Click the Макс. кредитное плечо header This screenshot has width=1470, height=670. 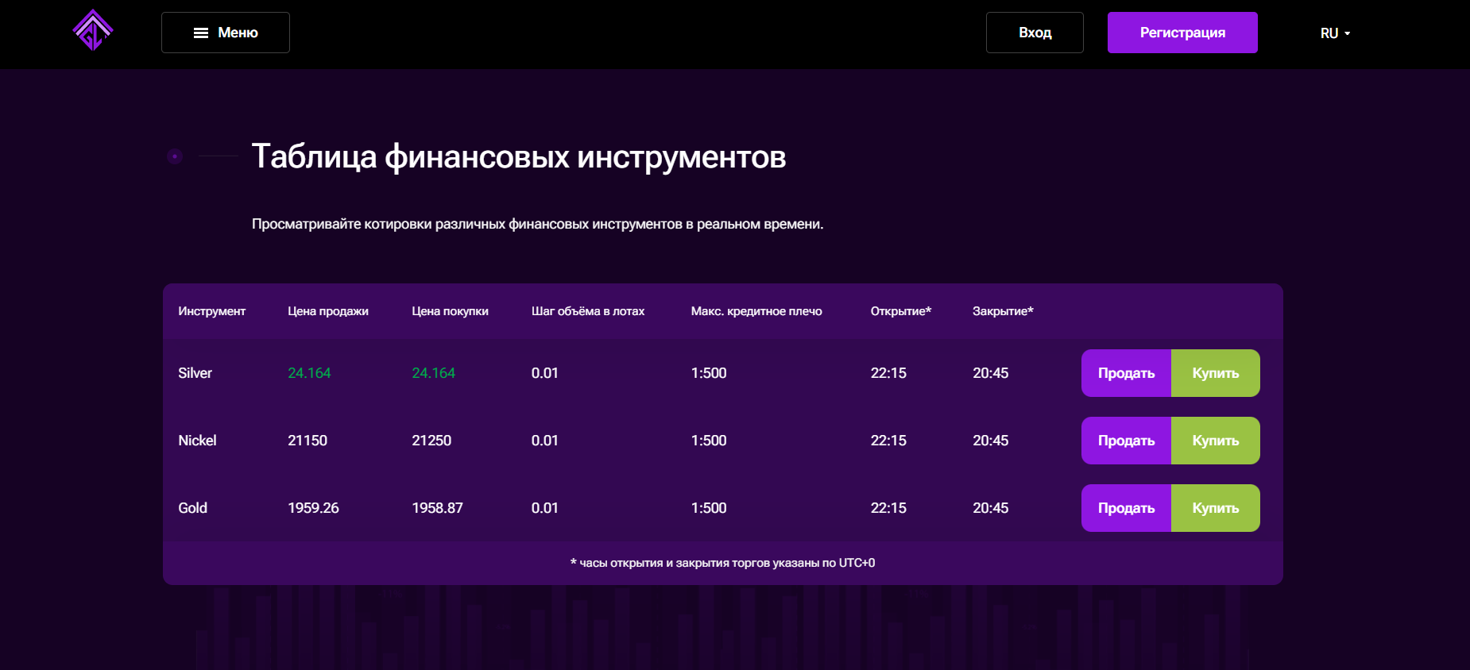(756, 311)
